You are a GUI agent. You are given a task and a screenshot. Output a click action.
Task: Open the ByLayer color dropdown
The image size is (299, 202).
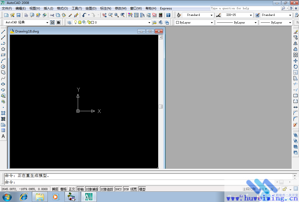click(x=212, y=22)
